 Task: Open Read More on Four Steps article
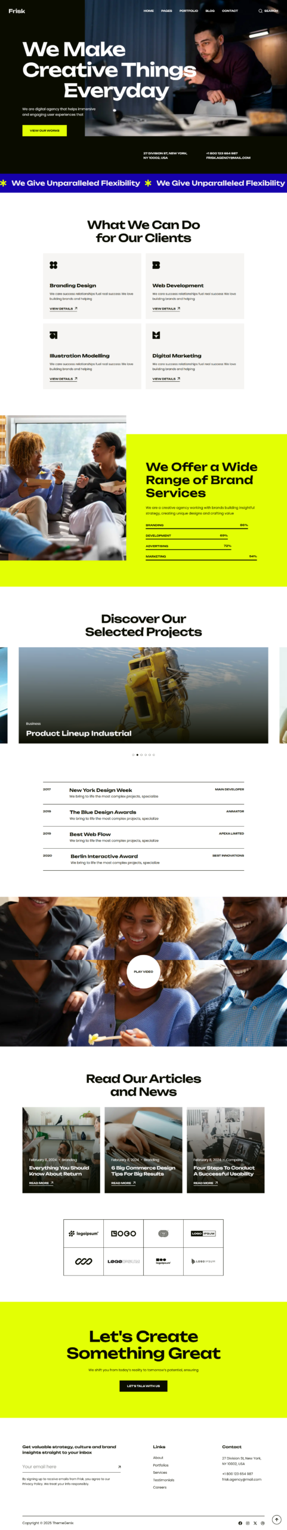[x=205, y=1183]
